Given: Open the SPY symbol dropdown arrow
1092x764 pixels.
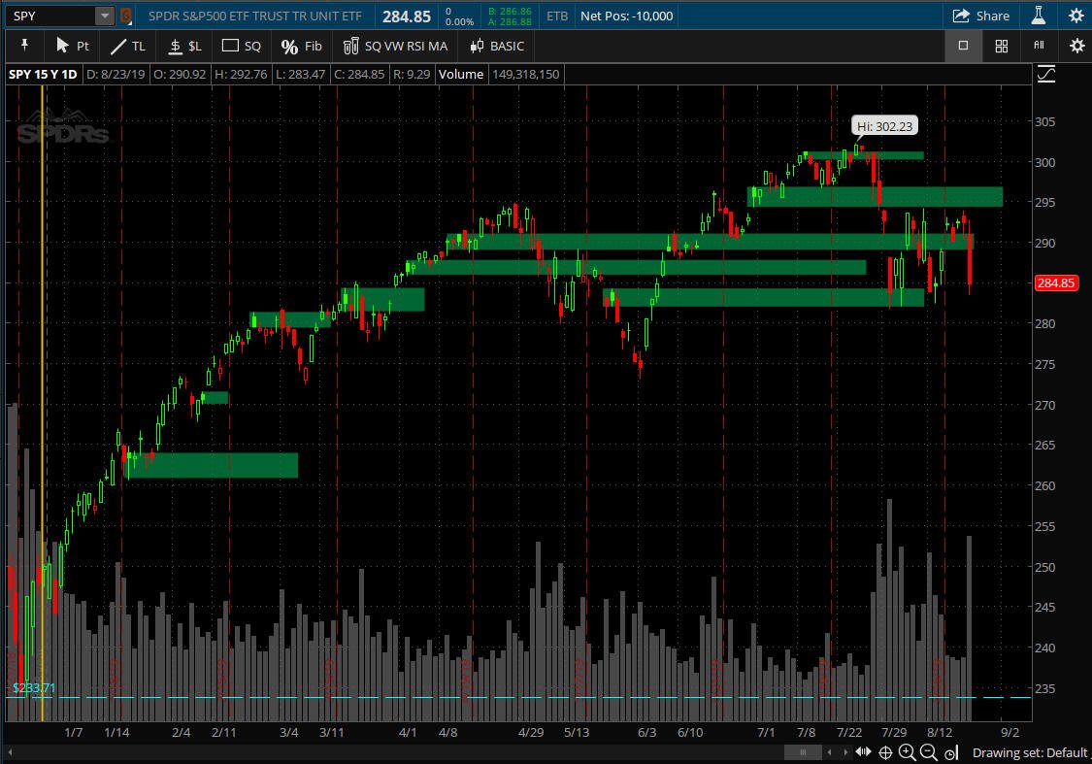Looking at the screenshot, I should 105,16.
